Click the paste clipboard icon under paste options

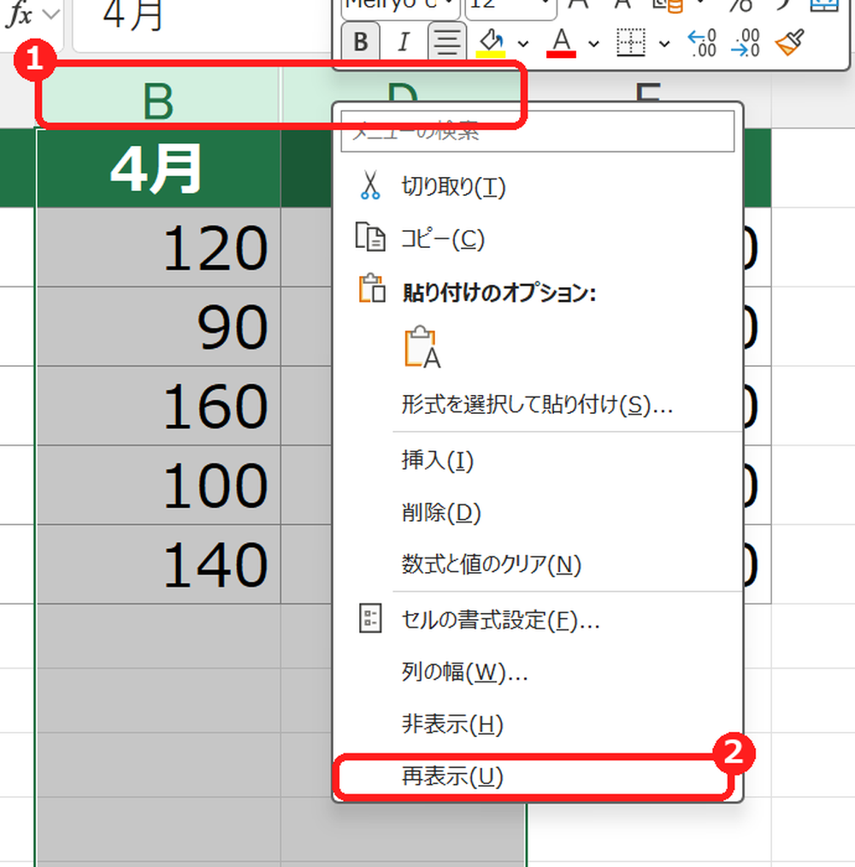point(422,347)
